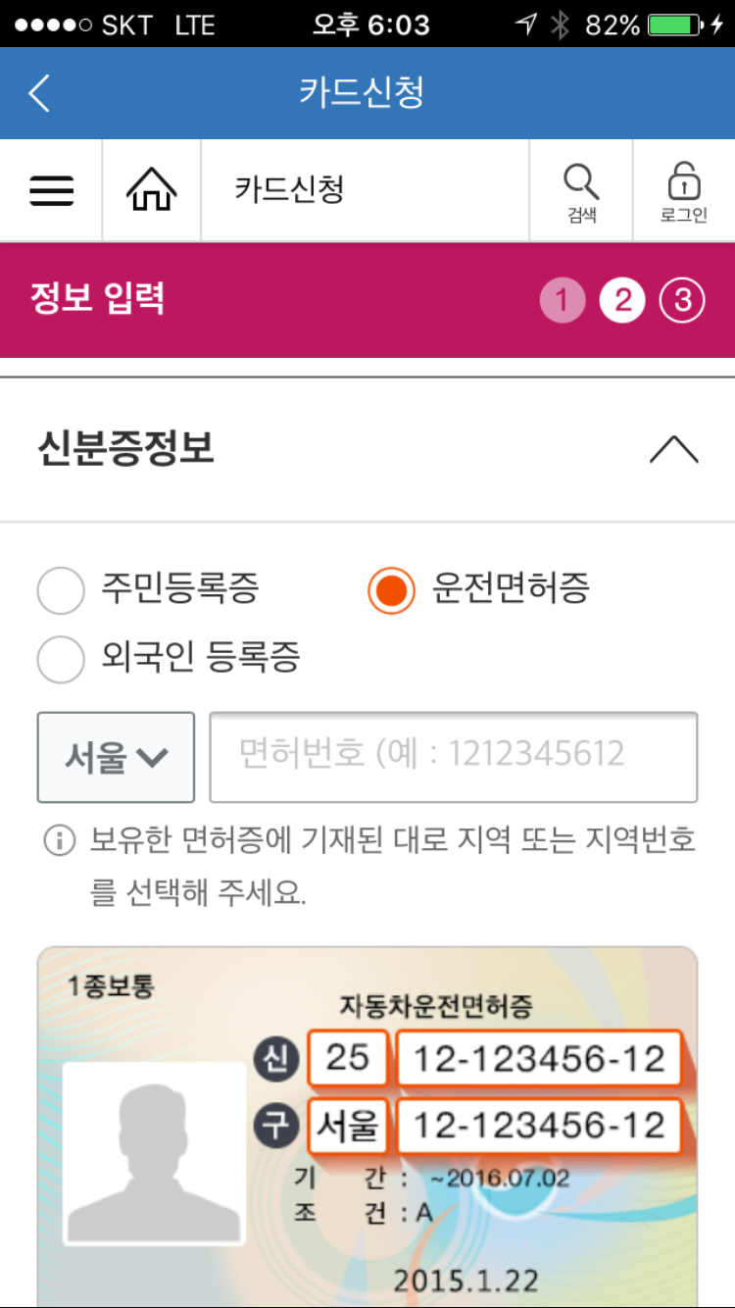The width and height of the screenshot is (735, 1308).
Task: Tap the 서울 dropdown arrow
Action: [x=148, y=757]
